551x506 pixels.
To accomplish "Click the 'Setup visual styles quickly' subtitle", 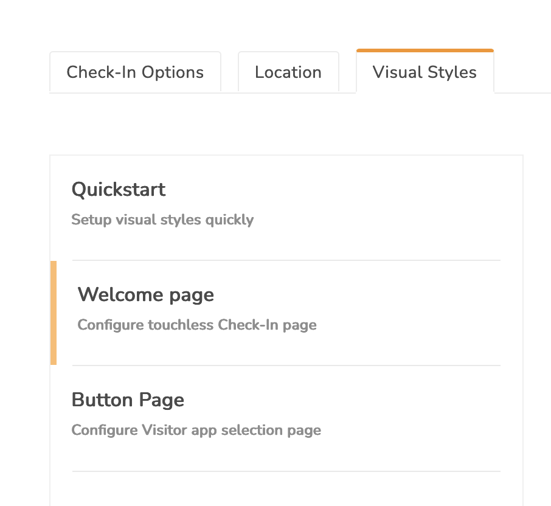I will coord(162,220).
